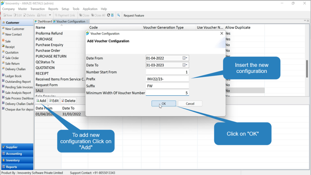The image size is (311, 175).
Task: Click Edit button below voucher list
Action: coord(54,101)
